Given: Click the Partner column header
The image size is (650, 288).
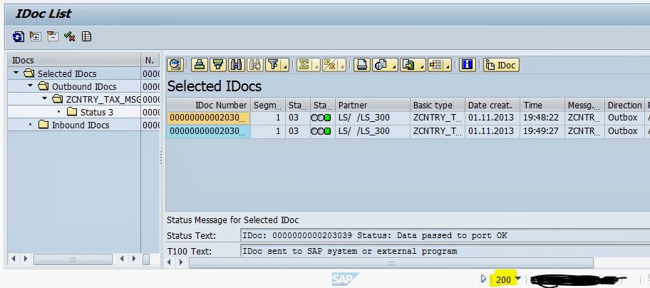Looking at the screenshot, I should coord(373,106).
